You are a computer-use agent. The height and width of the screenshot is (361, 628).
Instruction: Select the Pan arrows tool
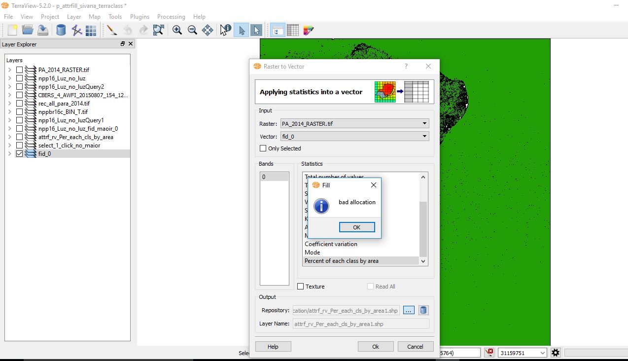[x=208, y=30]
